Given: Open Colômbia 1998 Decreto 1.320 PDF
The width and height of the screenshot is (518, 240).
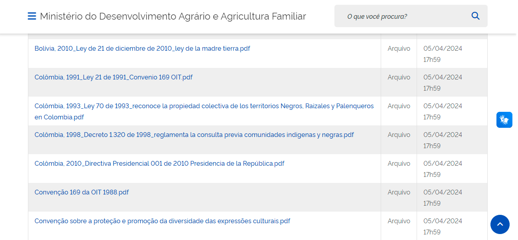Looking at the screenshot, I should point(194,135).
